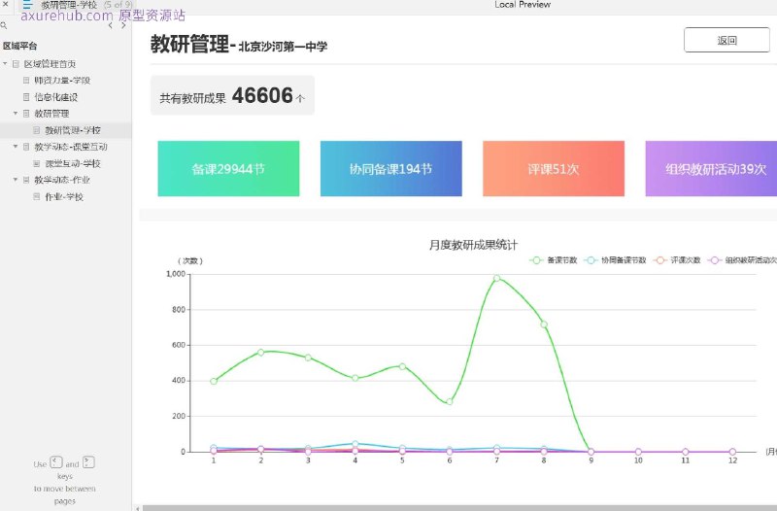Open the 区域管理首页 page
This screenshot has width=777, height=511.
(51, 64)
